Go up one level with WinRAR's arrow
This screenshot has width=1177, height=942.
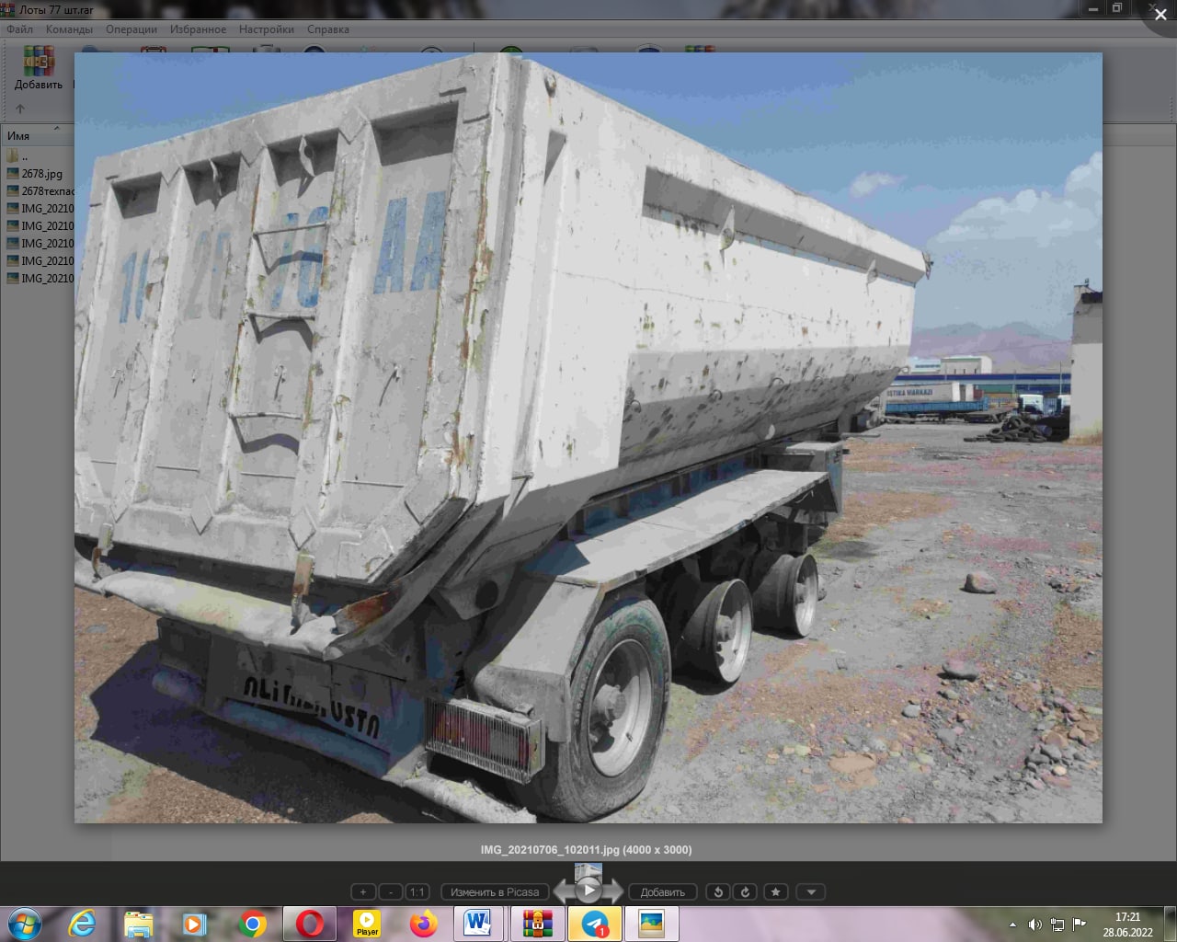tap(20, 109)
